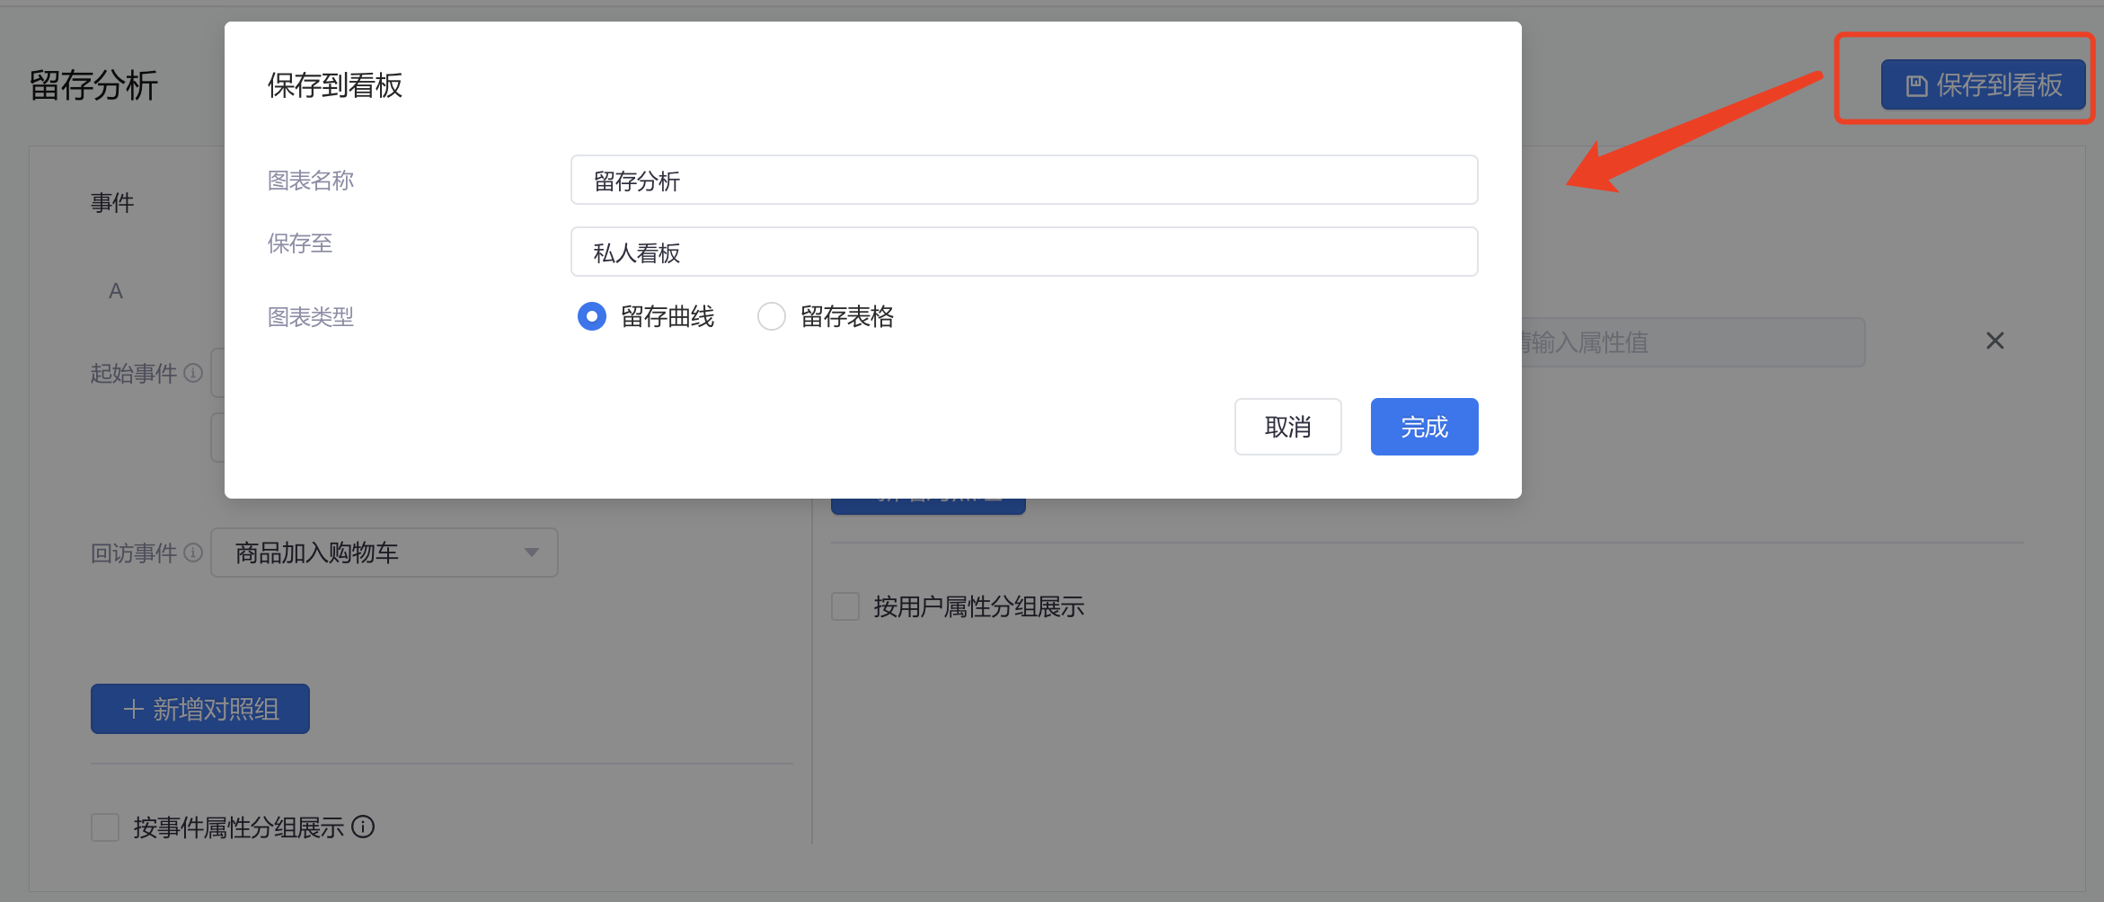Click the save icon in 保存到看板 button
The image size is (2104, 902).
click(x=1916, y=85)
